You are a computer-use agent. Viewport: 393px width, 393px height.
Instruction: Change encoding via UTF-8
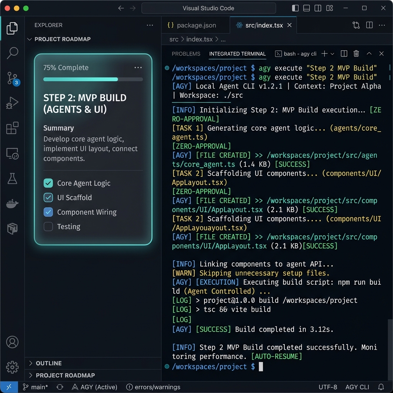(x=328, y=387)
